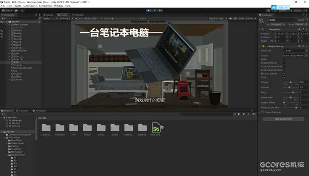The height and width of the screenshot is (176, 309).
Task: Open the Layers dropdown in toolbar
Action: pos(285,11)
